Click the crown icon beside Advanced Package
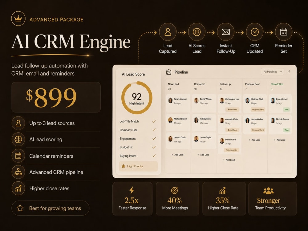The height and width of the screenshot is (231, 308). 18,19
